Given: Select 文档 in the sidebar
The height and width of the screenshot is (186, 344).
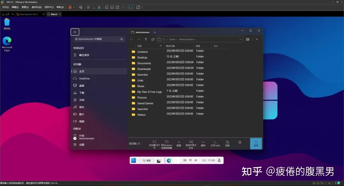Looking at the screenshot, I should pos(99,100).
